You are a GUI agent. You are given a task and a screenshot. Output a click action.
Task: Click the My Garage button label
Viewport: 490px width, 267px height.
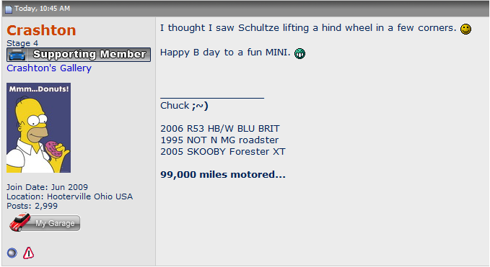(x=55, y=223)
